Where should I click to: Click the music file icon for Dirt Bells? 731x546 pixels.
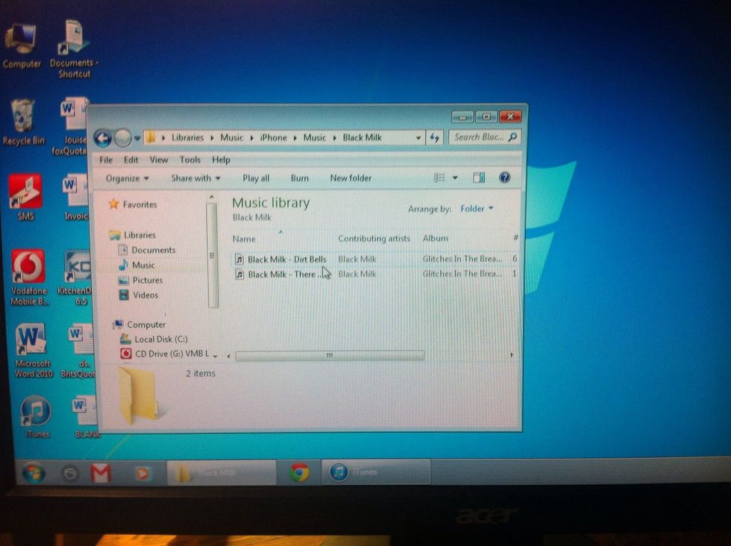tap(239, 260)
